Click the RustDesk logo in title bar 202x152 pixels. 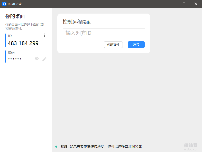[x=4, y=4]
